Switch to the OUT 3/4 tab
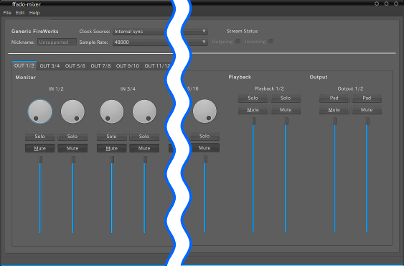The height and width of the screenshot is (266, 404). (x=50, y=66)
